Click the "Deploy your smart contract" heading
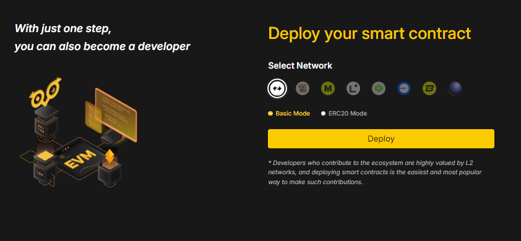Screen dimensions: 521x241 point(369,33)
